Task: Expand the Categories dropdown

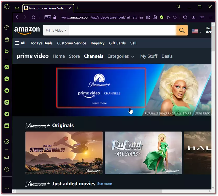Action: pos(121,56)
